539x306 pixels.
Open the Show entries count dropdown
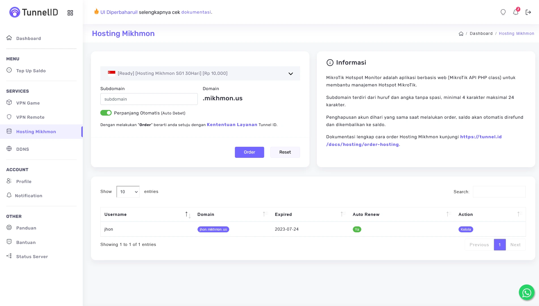[x=128, y=192]
